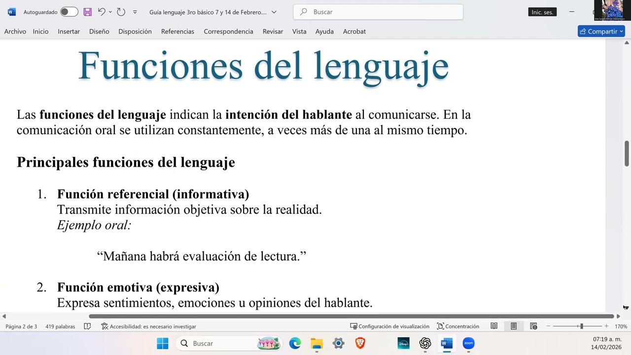The image size is (631, 355).
Task: Select the Disposición tab
Action: click(135, 31)
